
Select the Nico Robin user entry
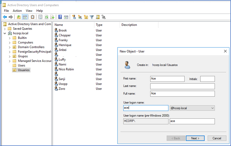(x=66, y=69)
